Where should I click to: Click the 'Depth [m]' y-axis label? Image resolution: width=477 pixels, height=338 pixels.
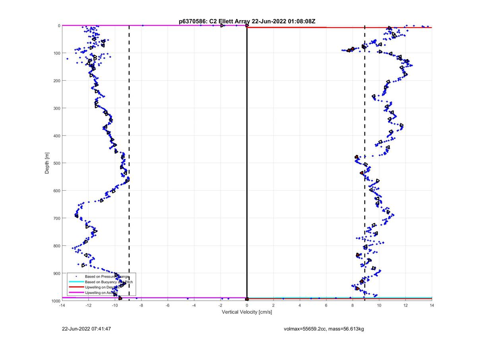click(x=47, y=163)
